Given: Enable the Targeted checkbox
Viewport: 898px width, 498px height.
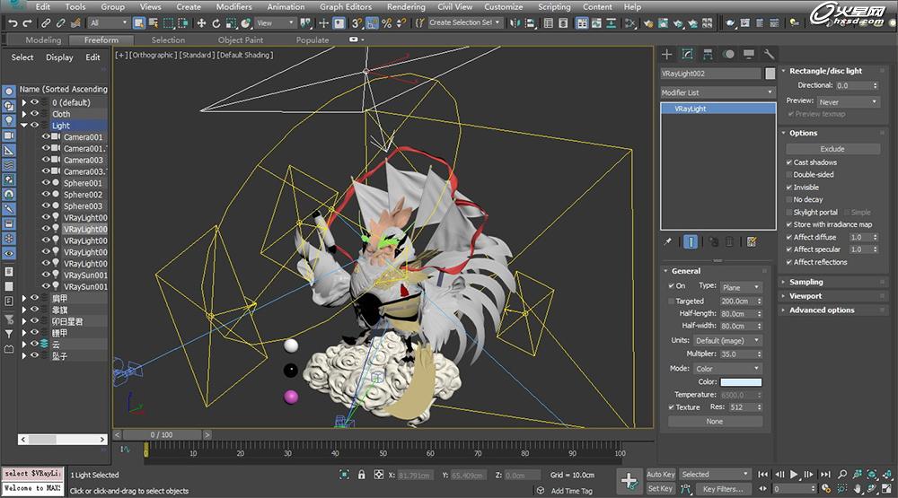Looking at the screenshot, I should point(671,301).
